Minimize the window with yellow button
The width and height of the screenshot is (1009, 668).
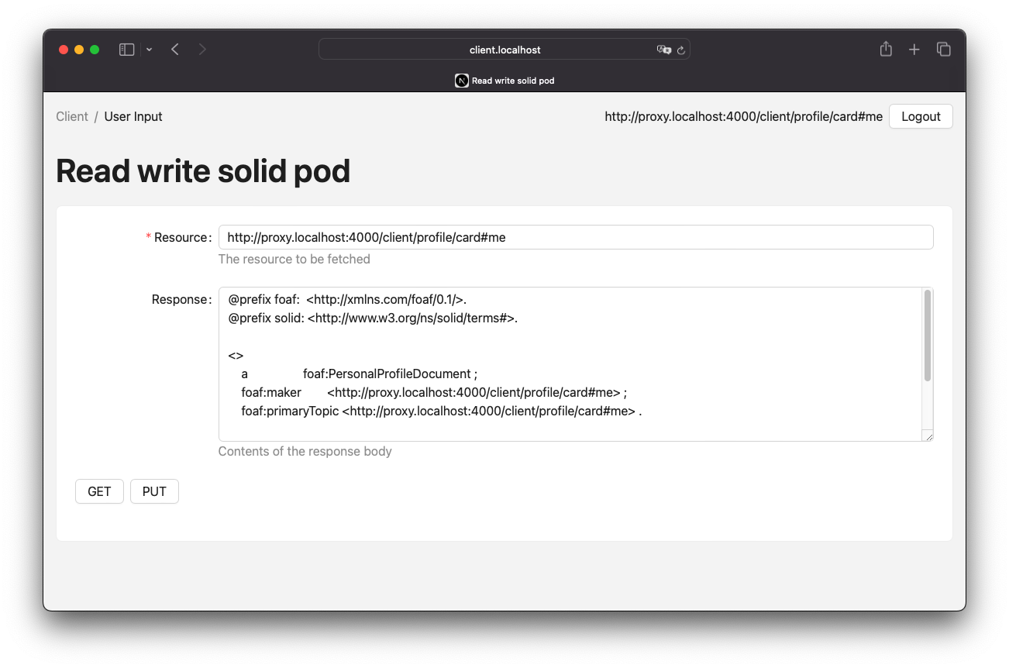79,50
